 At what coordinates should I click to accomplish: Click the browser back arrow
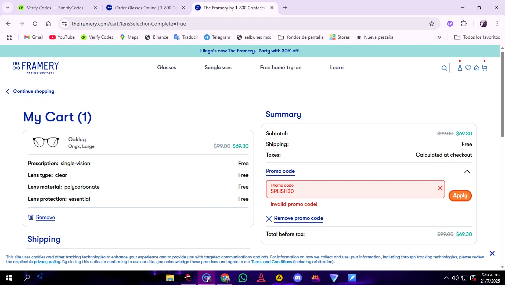(x=8, y=24)
